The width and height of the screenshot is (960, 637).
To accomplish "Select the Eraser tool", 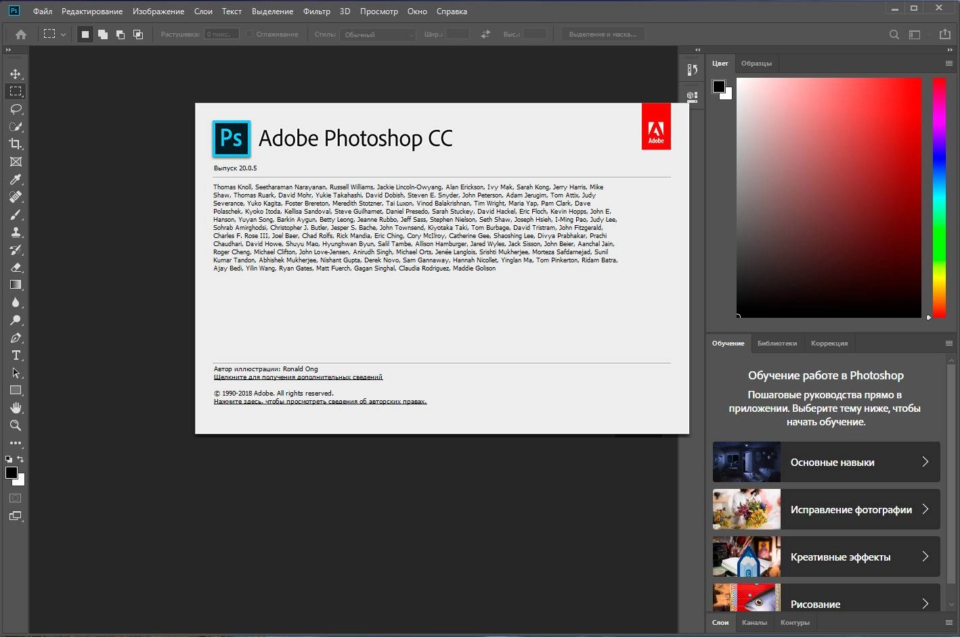I will tap(16, 267).
